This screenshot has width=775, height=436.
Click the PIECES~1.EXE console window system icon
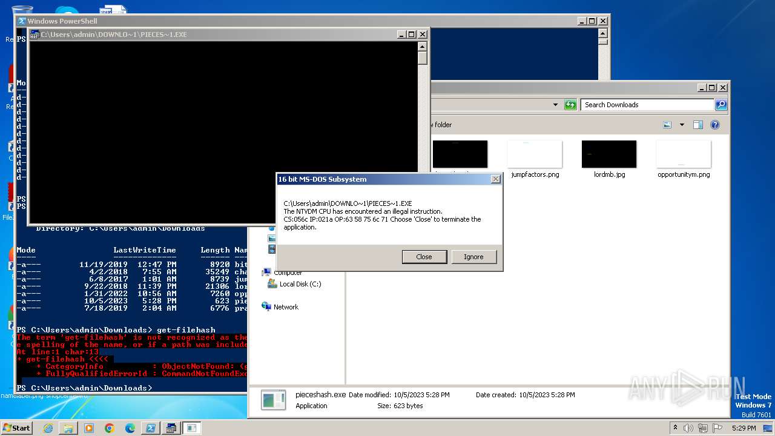tap(35, 35)
